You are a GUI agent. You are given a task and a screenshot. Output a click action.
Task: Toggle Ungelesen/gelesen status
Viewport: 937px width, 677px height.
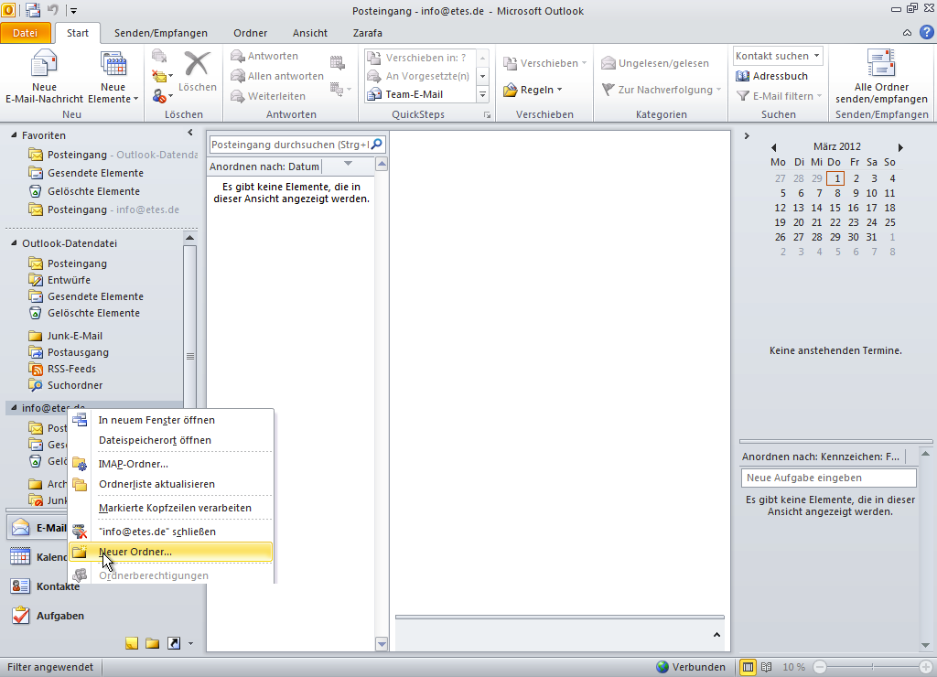(655, 63)
